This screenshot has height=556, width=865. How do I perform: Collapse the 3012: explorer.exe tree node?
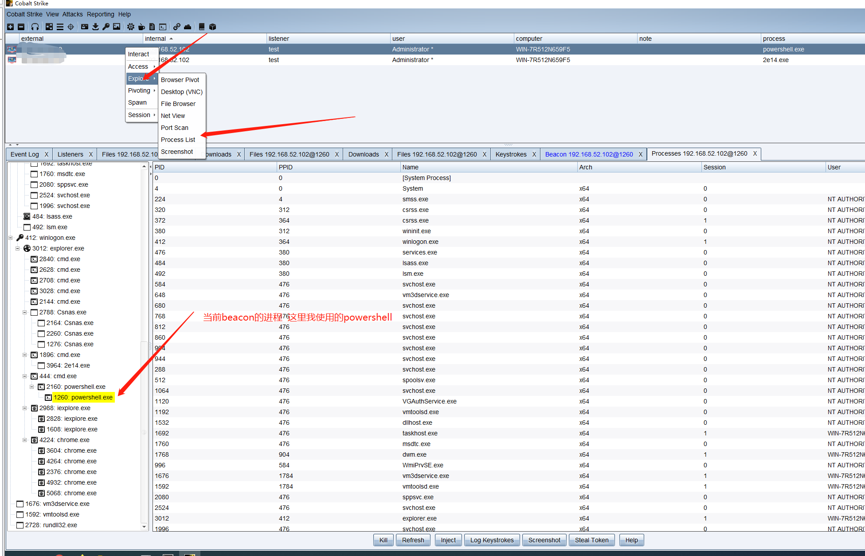coord(18,248)
